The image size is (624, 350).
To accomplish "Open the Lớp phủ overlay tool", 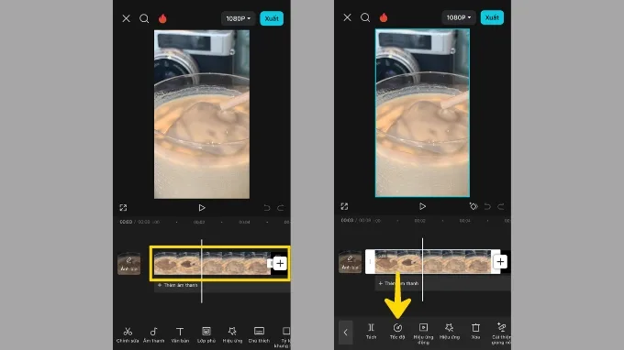I will 206,334.
